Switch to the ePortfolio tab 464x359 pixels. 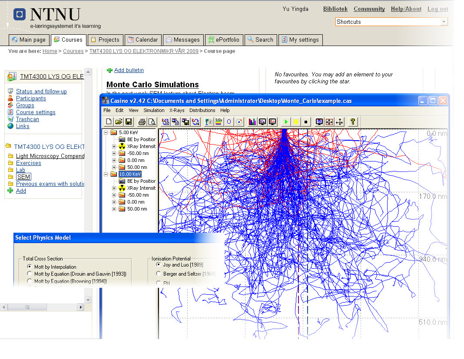(x=224, y=40)
